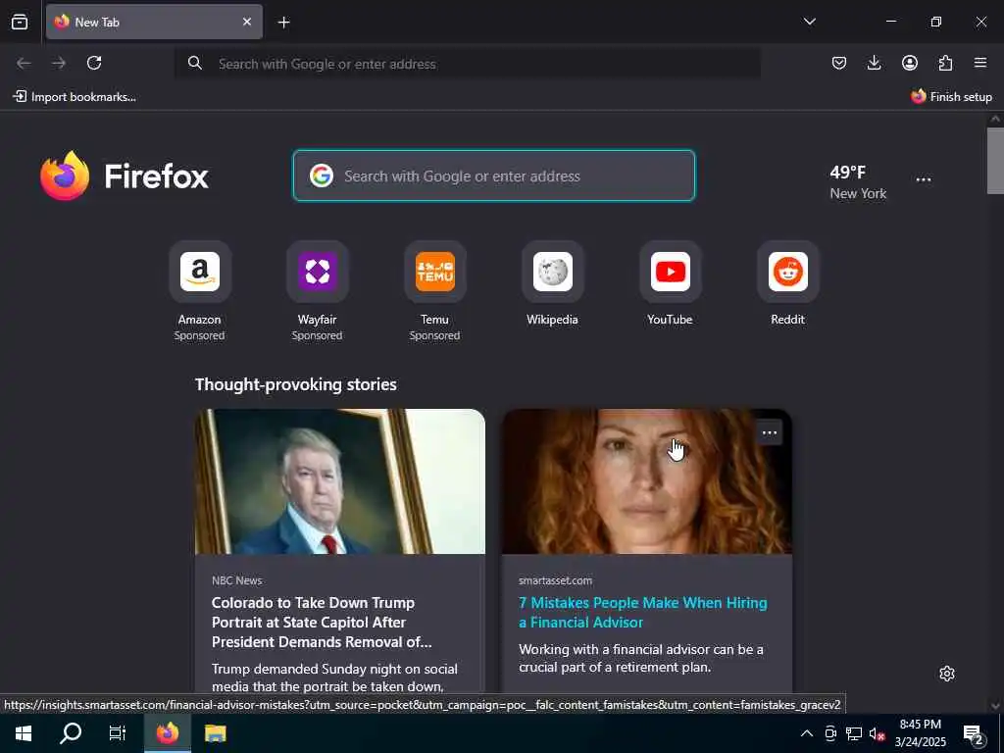The width and height of the screenshot is (1004, 753).
Task: Click muted volume tray icon
Action: 878,733
